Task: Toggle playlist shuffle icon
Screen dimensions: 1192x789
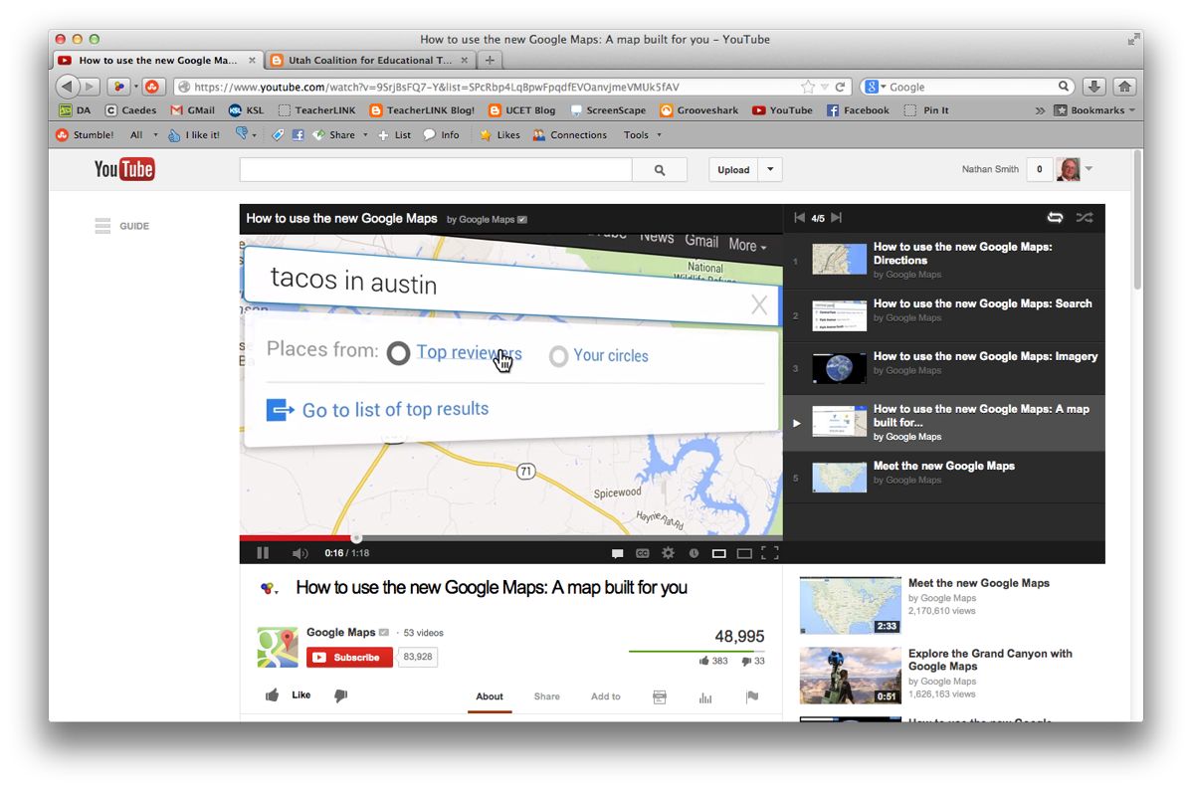Action: click(1085, 217)
